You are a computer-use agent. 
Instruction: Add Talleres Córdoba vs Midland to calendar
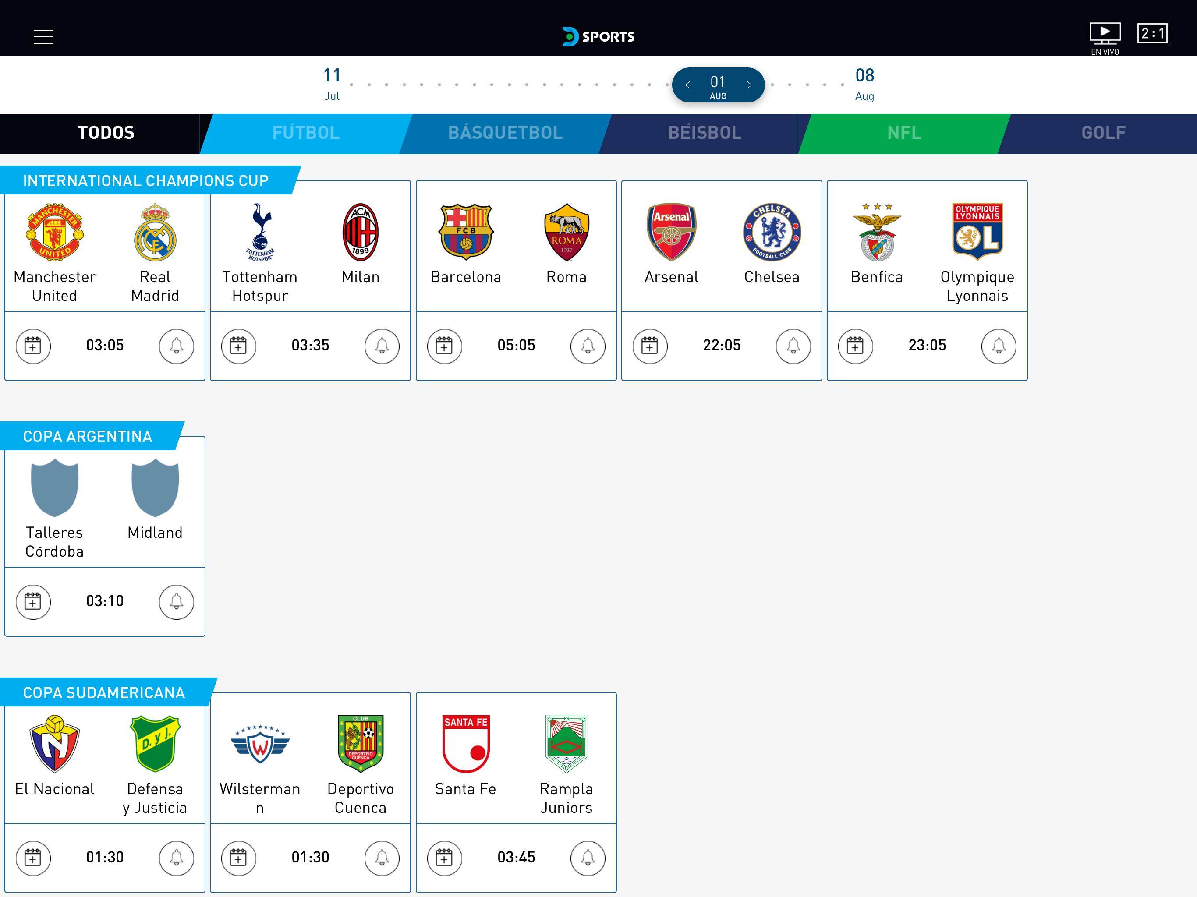click(x=33, y=602)
